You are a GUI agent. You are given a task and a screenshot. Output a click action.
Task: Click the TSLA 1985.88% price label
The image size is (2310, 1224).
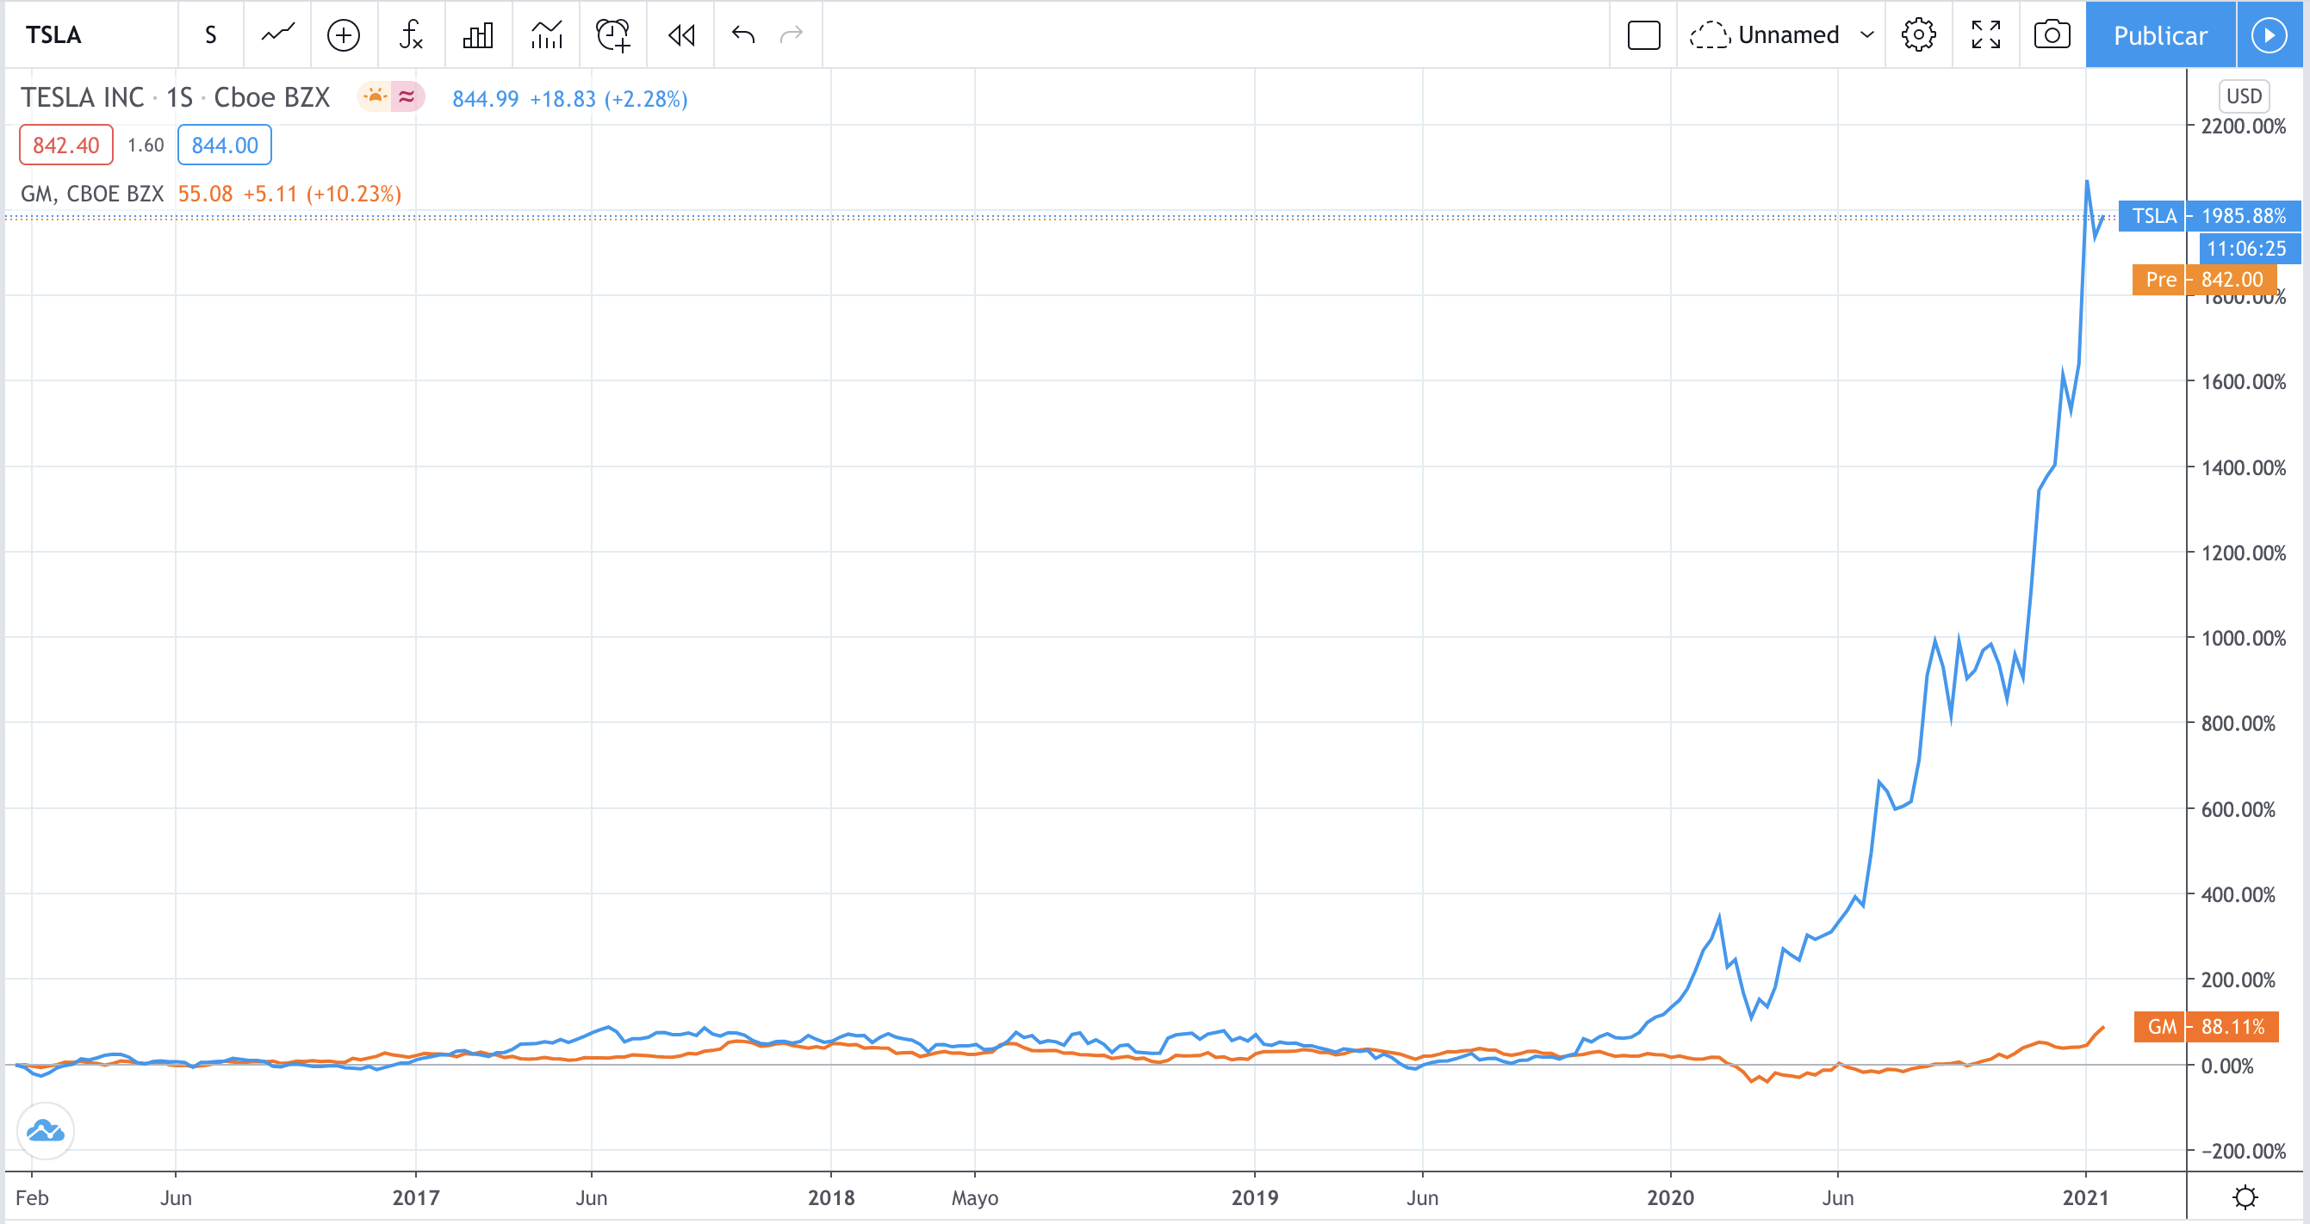pyautogui.click(x=2209, y=216)
